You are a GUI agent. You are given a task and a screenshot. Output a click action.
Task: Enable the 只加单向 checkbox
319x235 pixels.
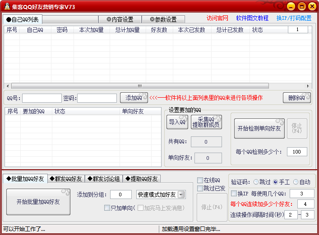click(107, 208)
